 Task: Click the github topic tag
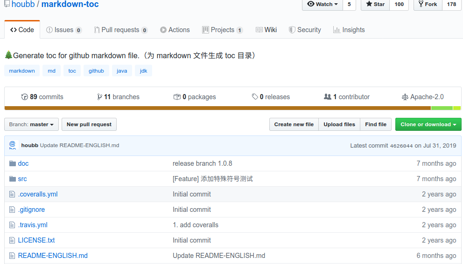[x=96, y=71]
